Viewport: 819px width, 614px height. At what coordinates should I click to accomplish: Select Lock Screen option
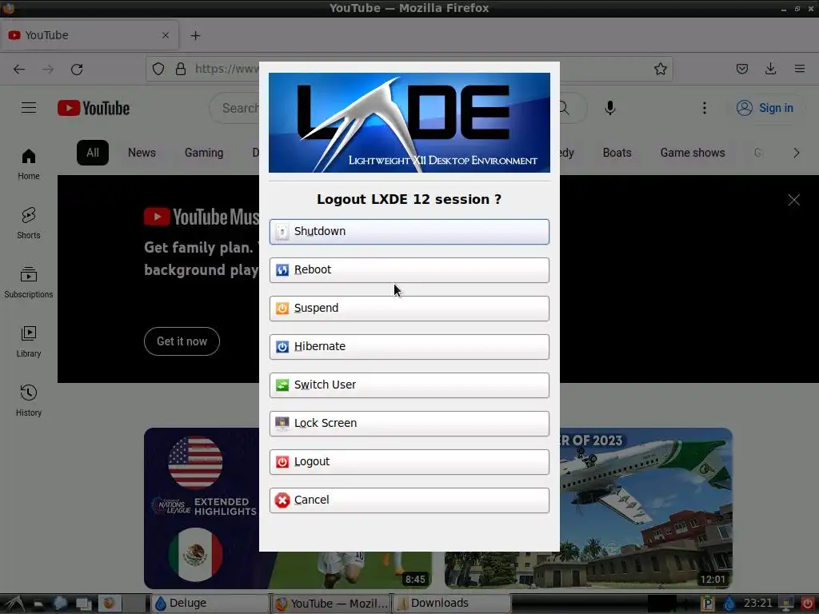409,424
